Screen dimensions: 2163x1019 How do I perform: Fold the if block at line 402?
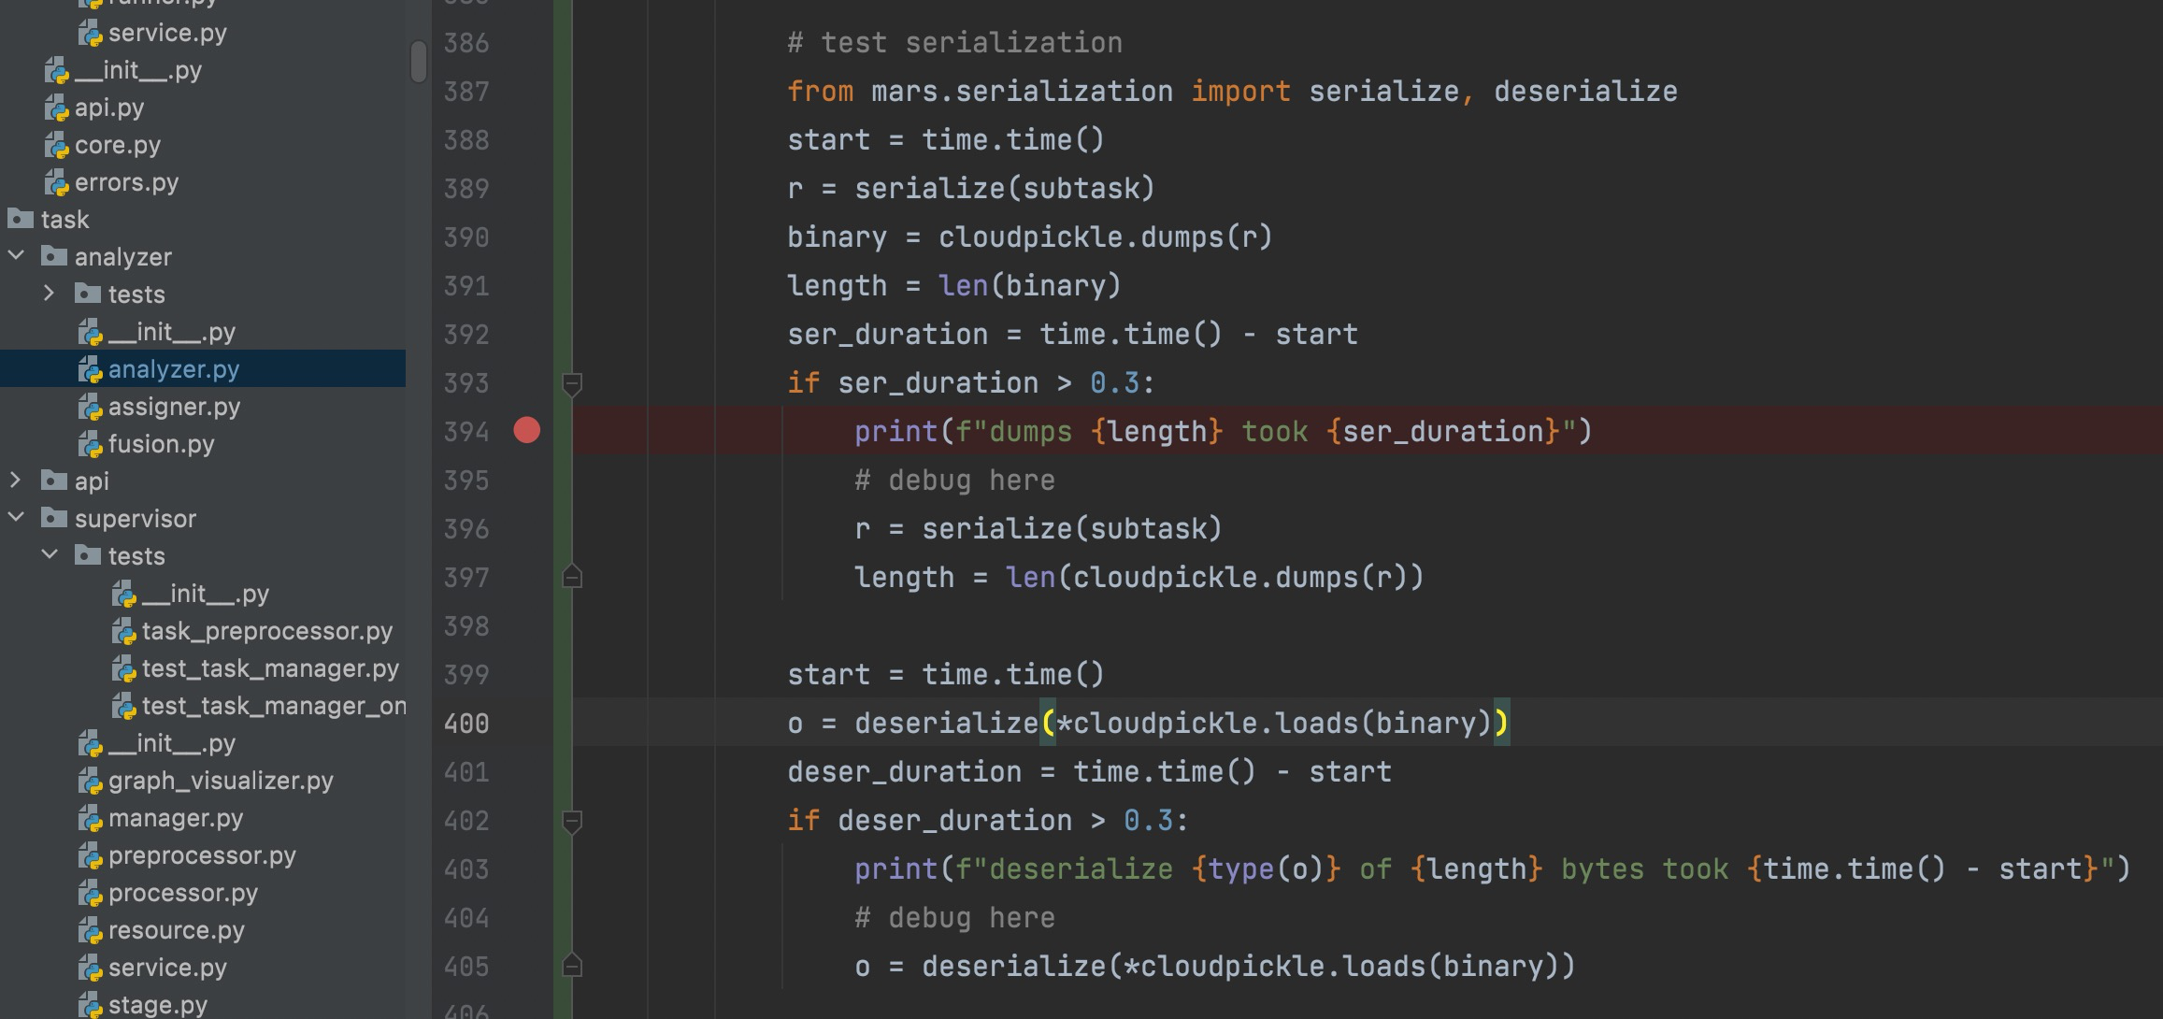[x=572, y=821]
